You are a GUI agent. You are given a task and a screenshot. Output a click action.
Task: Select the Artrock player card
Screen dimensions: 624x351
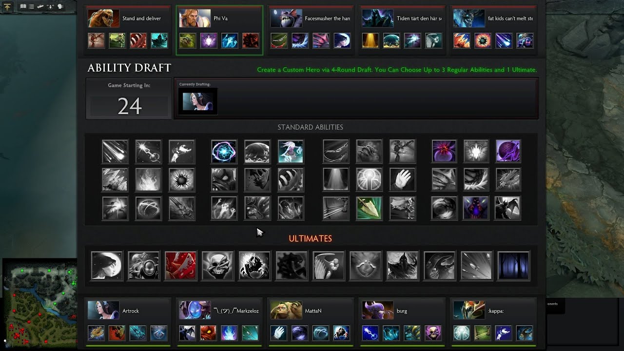(x=128, y=322)
